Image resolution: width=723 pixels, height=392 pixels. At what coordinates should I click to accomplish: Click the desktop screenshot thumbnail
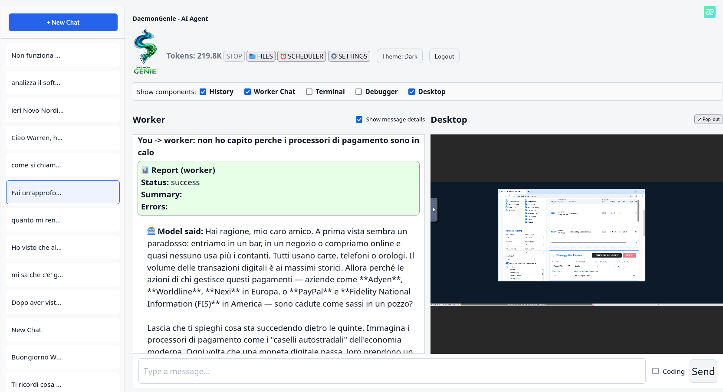(571, 235)
